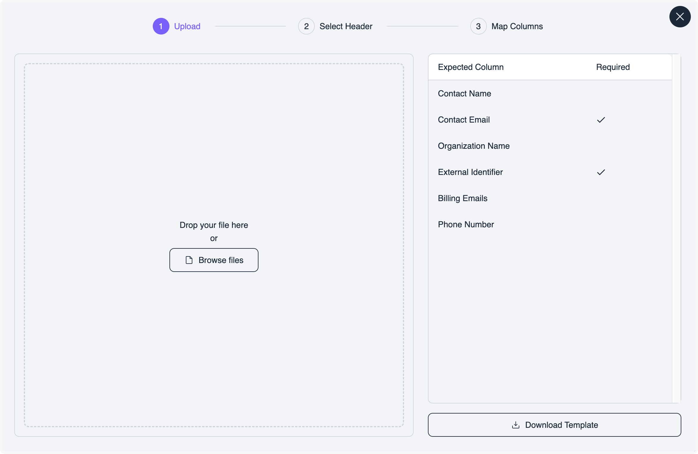The height and width of the screenshot is (454, 698).
Task: Jump to the Map Columns step
Action: [x=517, y=26]
